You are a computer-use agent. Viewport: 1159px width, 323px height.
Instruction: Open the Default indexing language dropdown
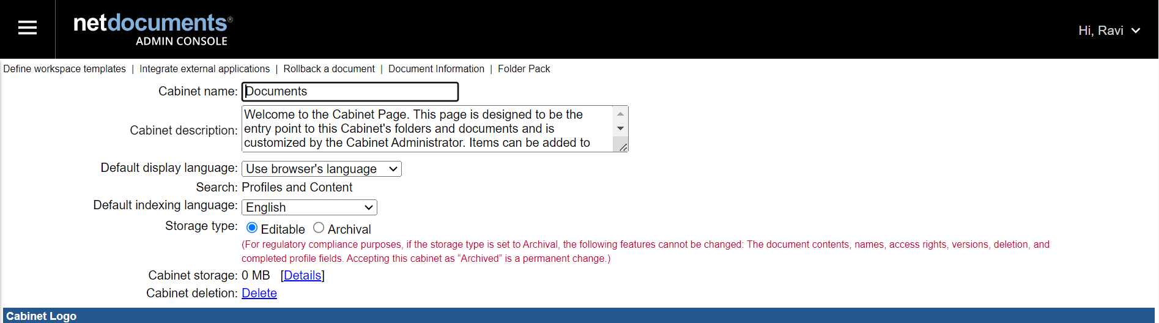pos(309,207)
